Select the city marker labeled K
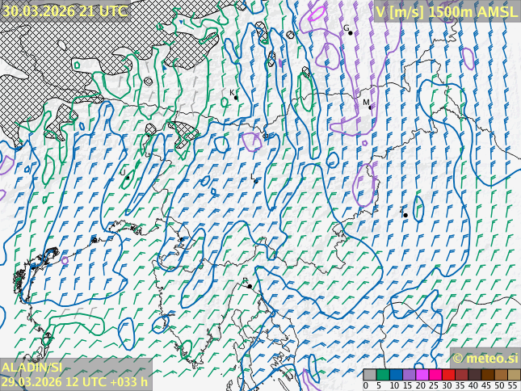521x391 pixels. tap(236, 98)
